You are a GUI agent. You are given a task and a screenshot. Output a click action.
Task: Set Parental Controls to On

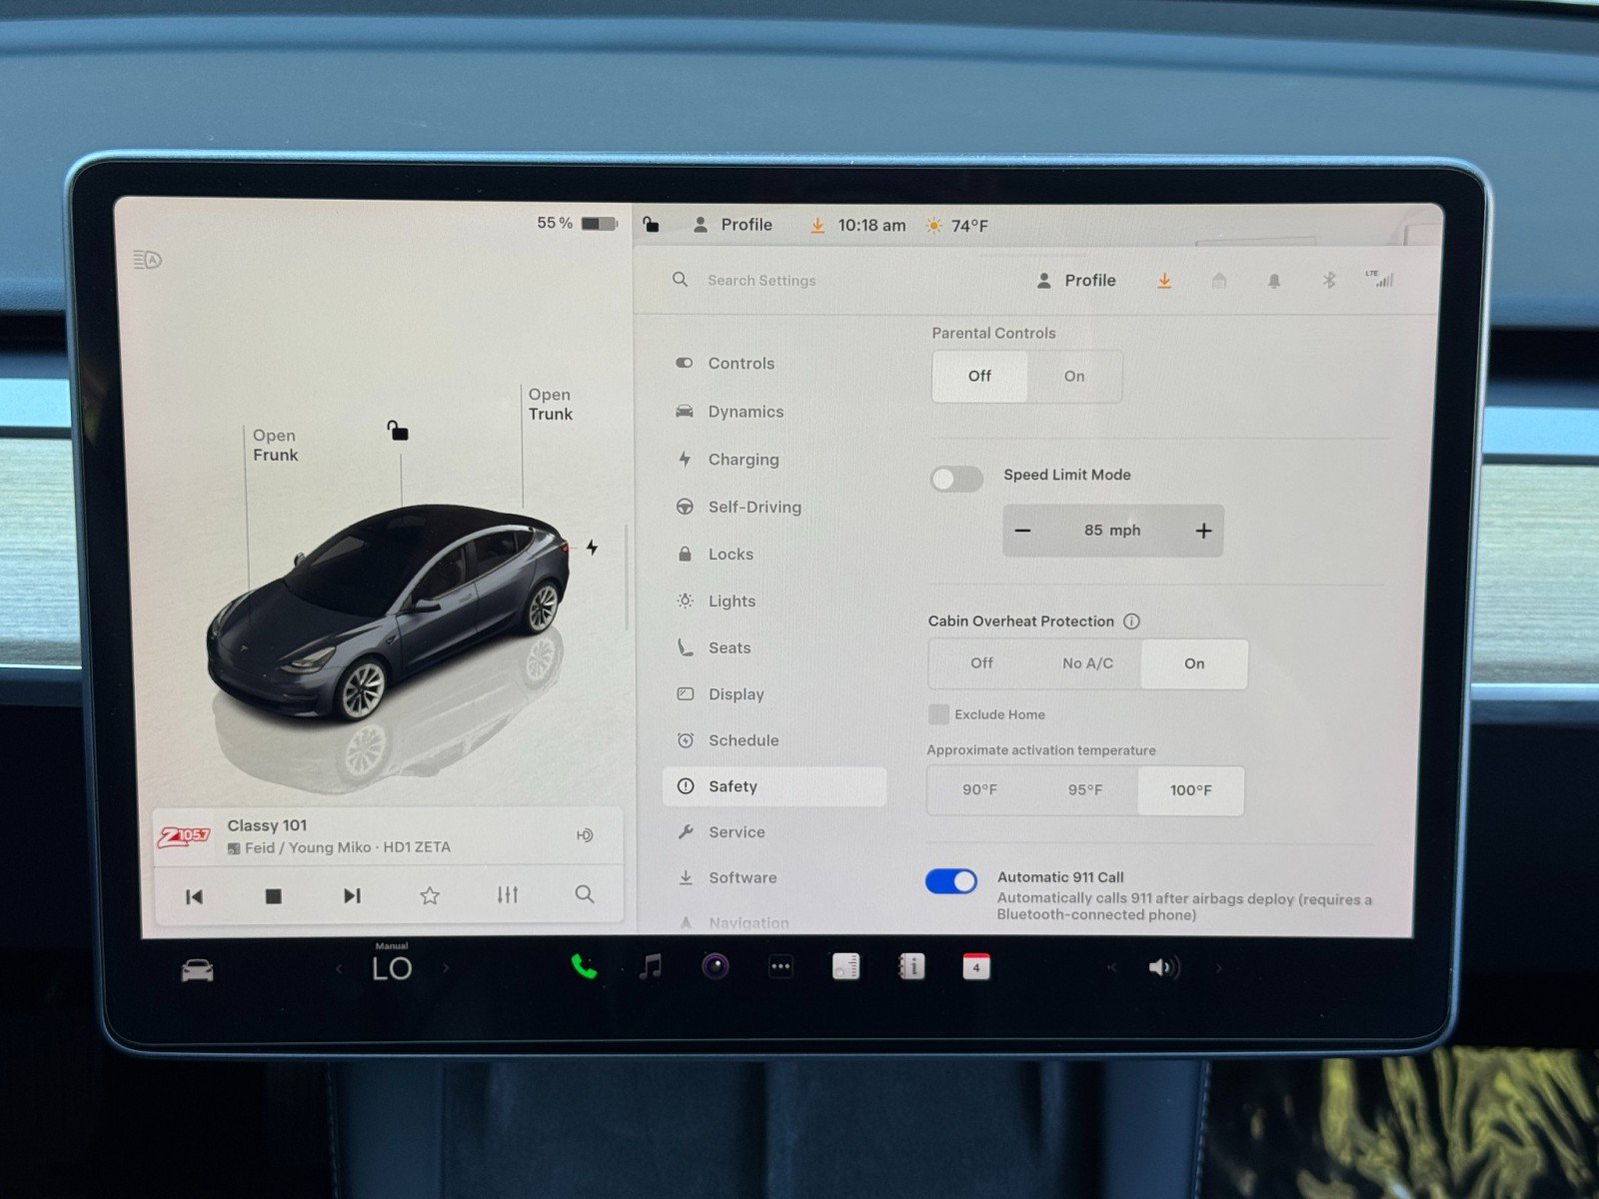click(x=1074, y=377)
